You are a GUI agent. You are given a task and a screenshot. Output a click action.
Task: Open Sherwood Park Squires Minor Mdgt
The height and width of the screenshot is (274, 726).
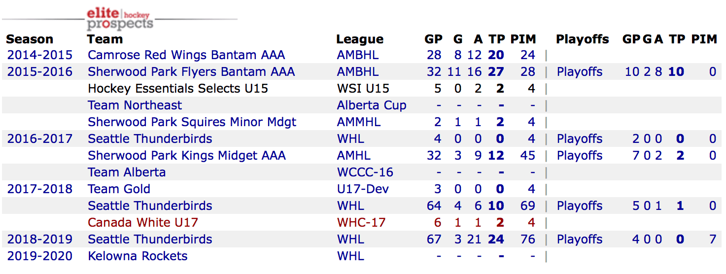(x=192, y=122)
